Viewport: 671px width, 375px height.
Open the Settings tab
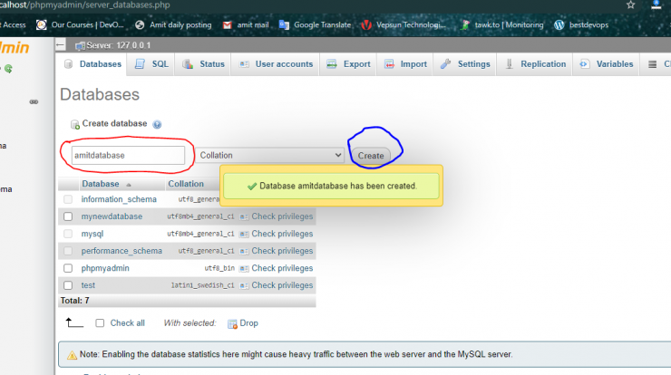pos(465,64)
